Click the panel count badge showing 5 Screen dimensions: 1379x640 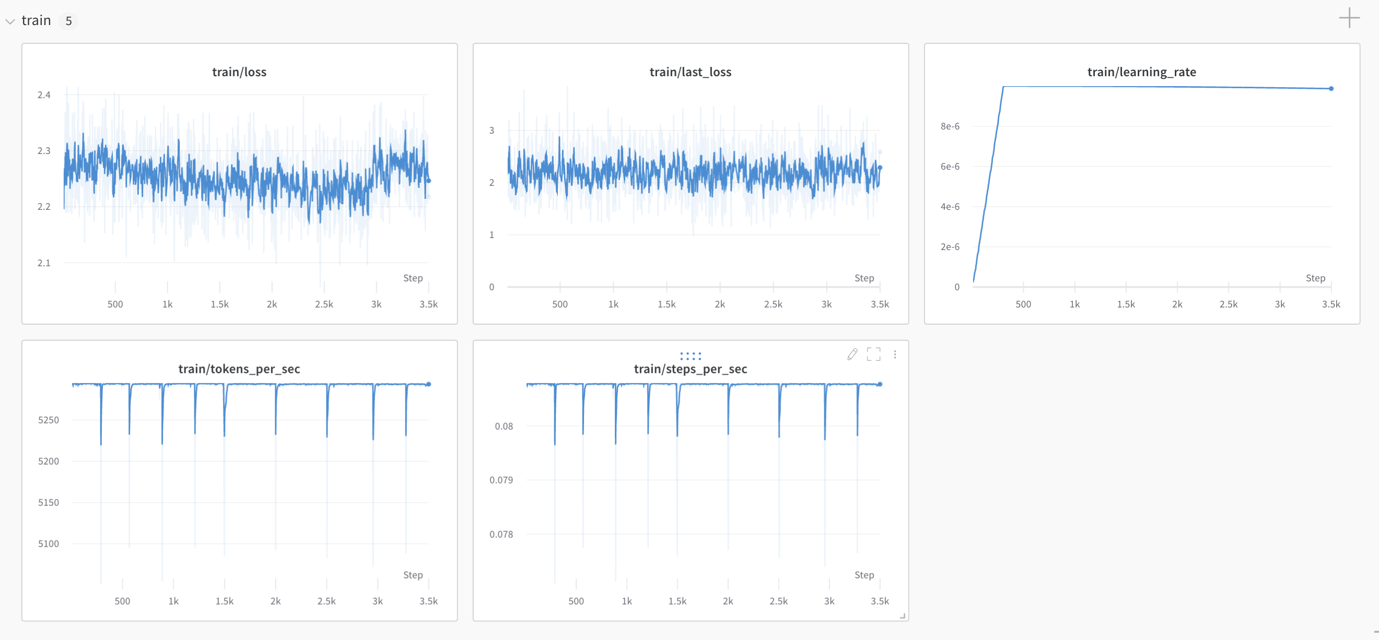tap(68, 21)
